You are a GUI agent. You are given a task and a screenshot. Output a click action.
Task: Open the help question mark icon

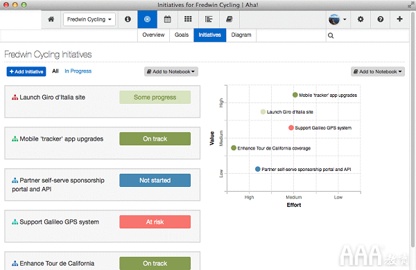(x=380, y=19)
